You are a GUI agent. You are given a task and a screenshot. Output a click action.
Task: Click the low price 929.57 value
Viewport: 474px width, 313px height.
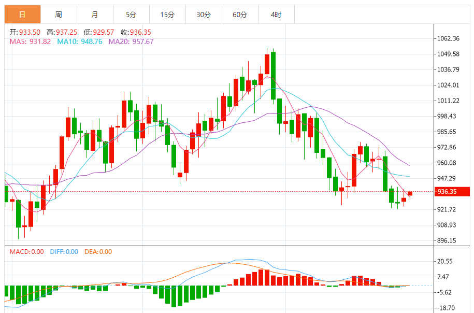(104, 32)
